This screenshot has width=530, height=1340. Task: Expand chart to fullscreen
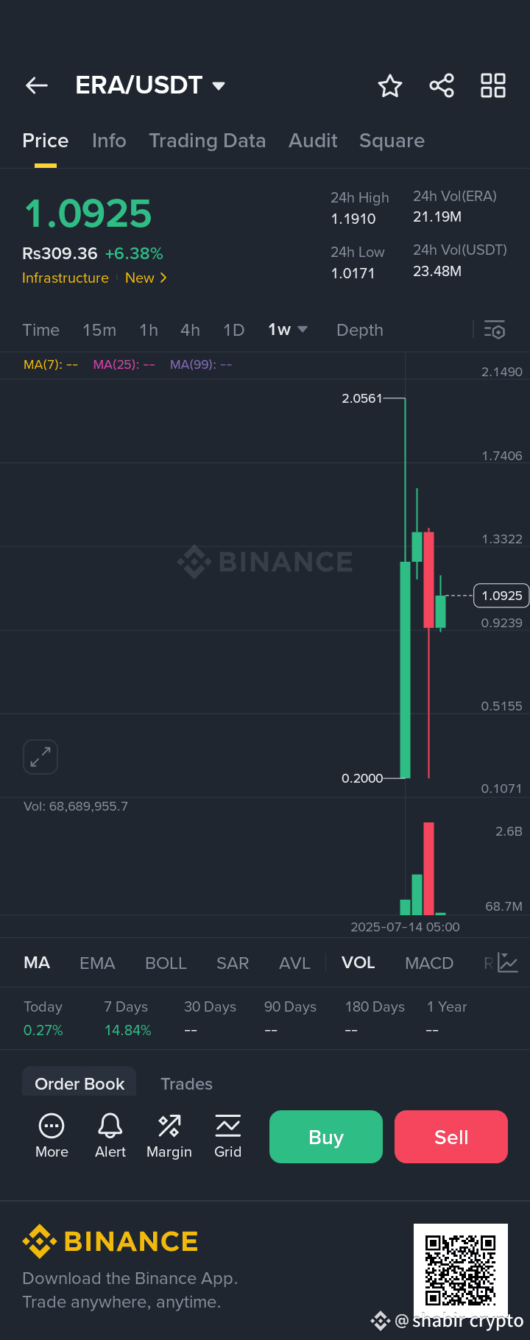(x=40, y=757)
